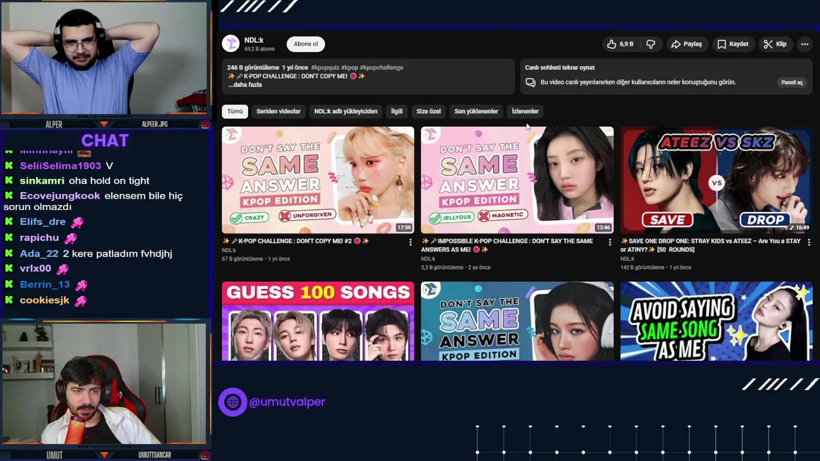Select the Tümü filter chip
Viewport: 820px width, 461px height.
coord(235,111)
